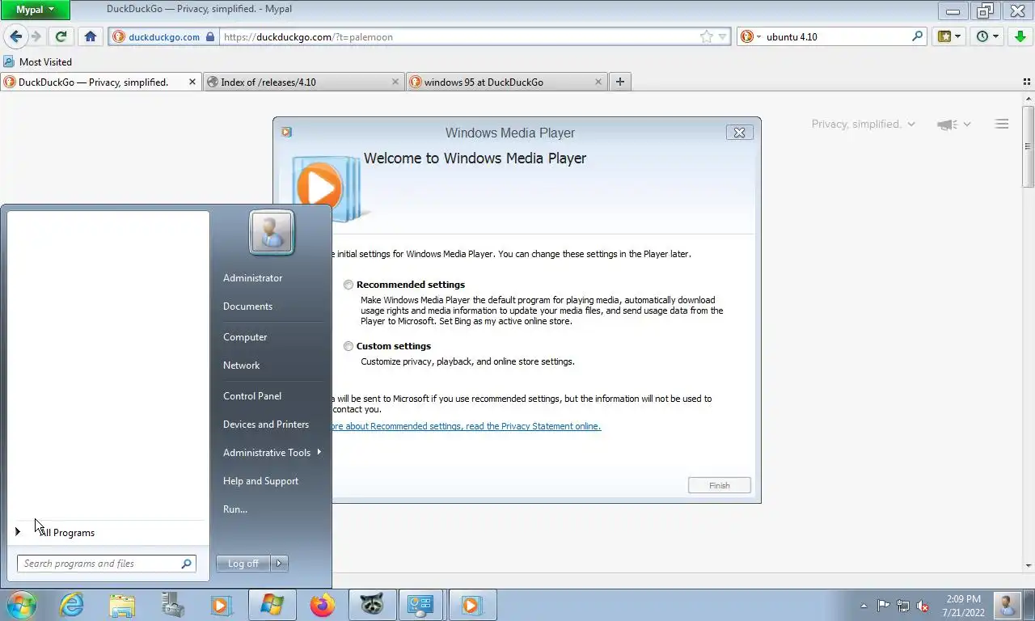Open the list all tabs dropdown
The width and height of the screenshot is (1035, 621).
pyautogui.click(x=1027, y=82)
